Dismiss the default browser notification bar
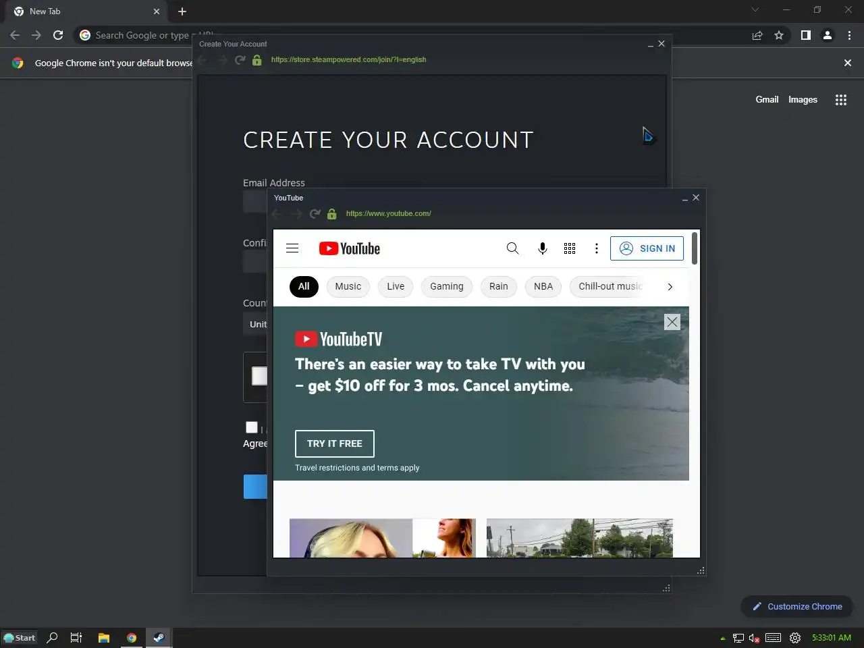This screenshot has height=648, width=864. point(848,63)
